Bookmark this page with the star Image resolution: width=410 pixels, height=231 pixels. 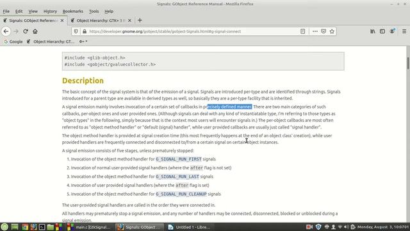coord(332,31)
